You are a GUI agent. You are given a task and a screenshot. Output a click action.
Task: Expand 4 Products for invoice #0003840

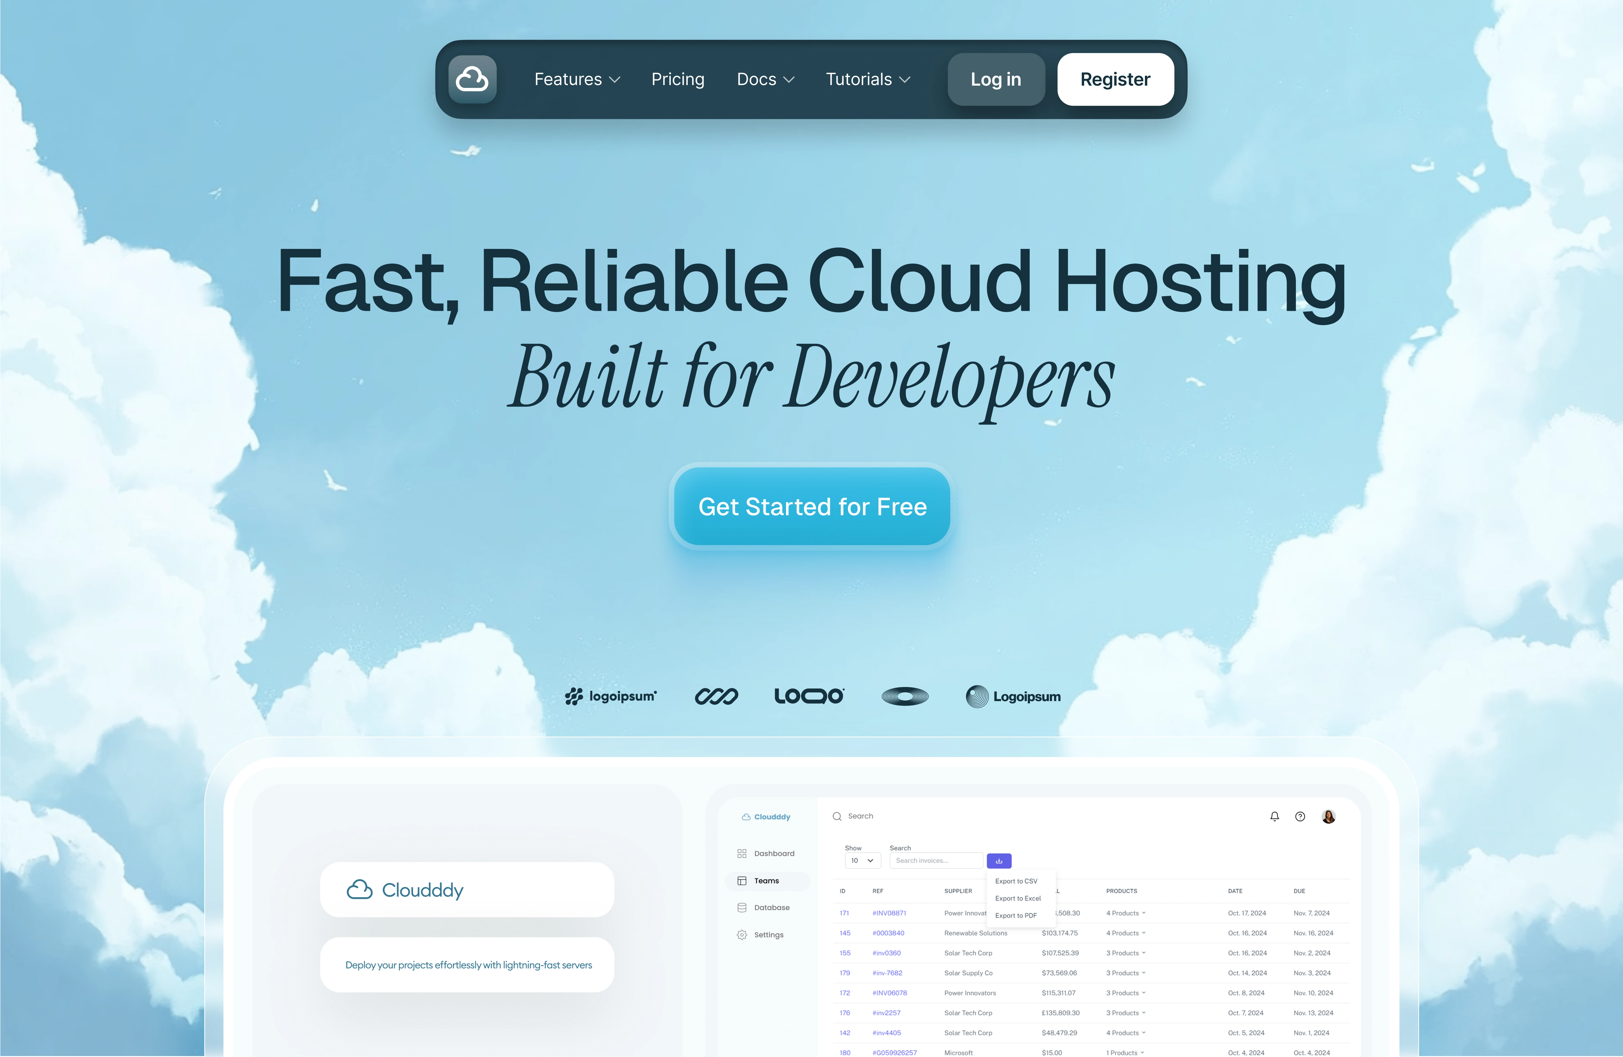[1125, 933]
